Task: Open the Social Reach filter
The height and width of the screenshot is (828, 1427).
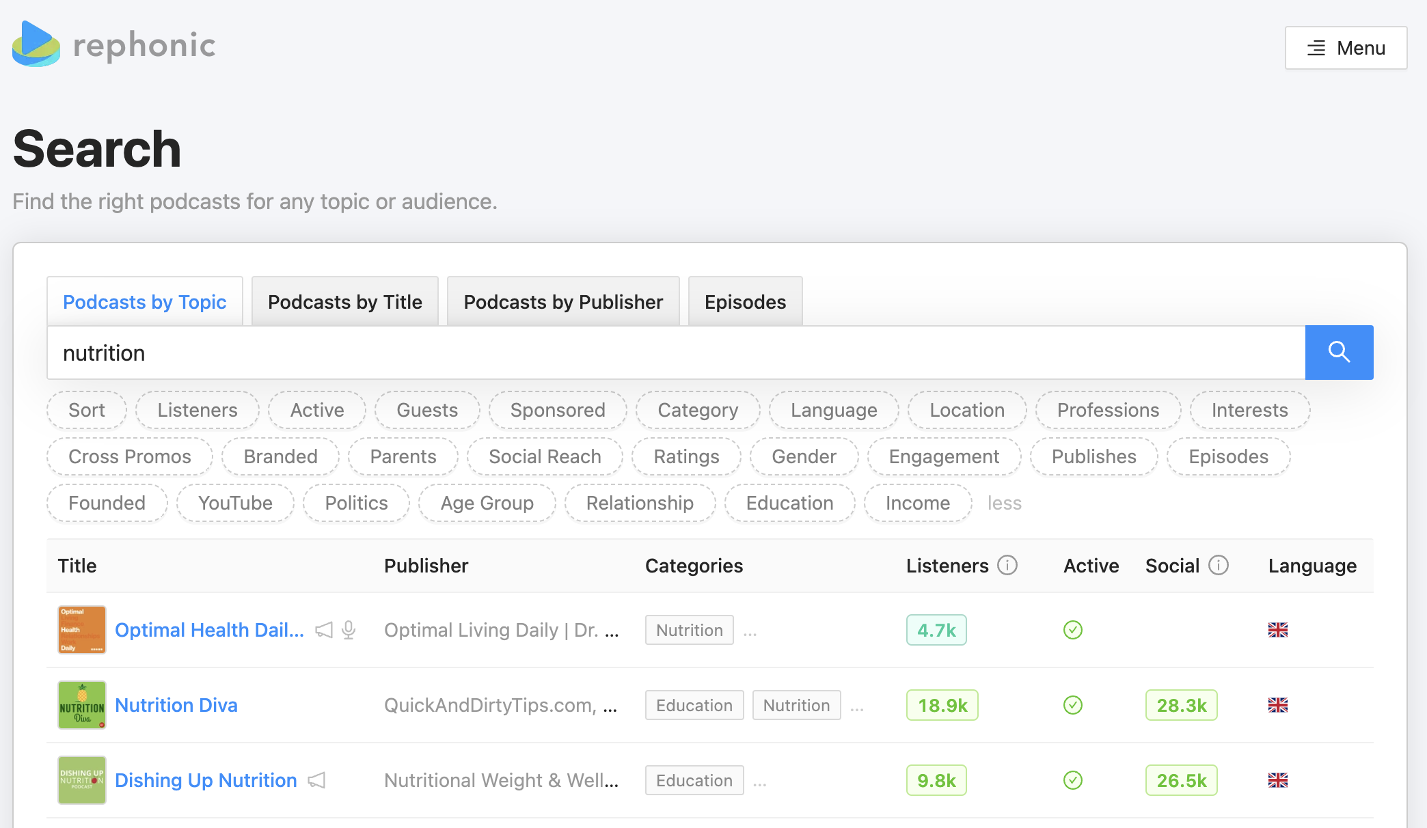Action: coord(545,456)
